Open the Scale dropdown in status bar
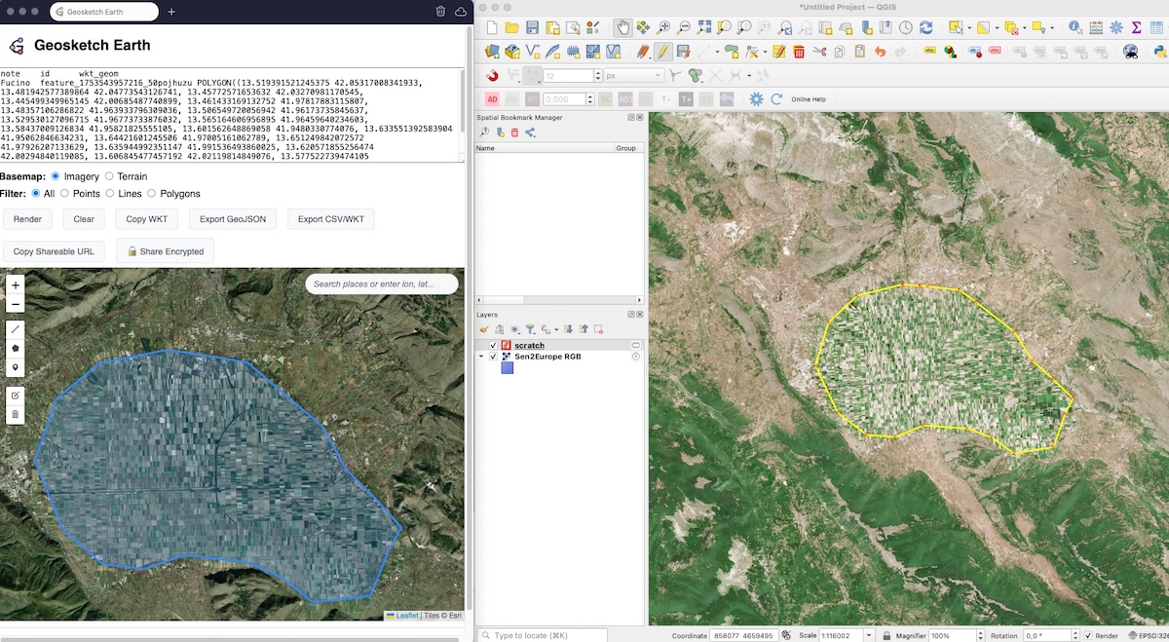The height and width of the screenshot is (642, 1169). [870, 635]
